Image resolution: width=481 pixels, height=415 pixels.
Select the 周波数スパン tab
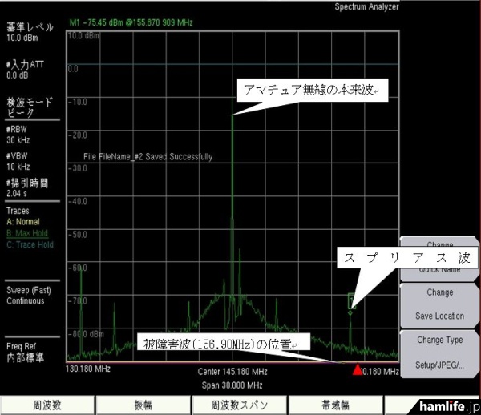coord(238,405)
